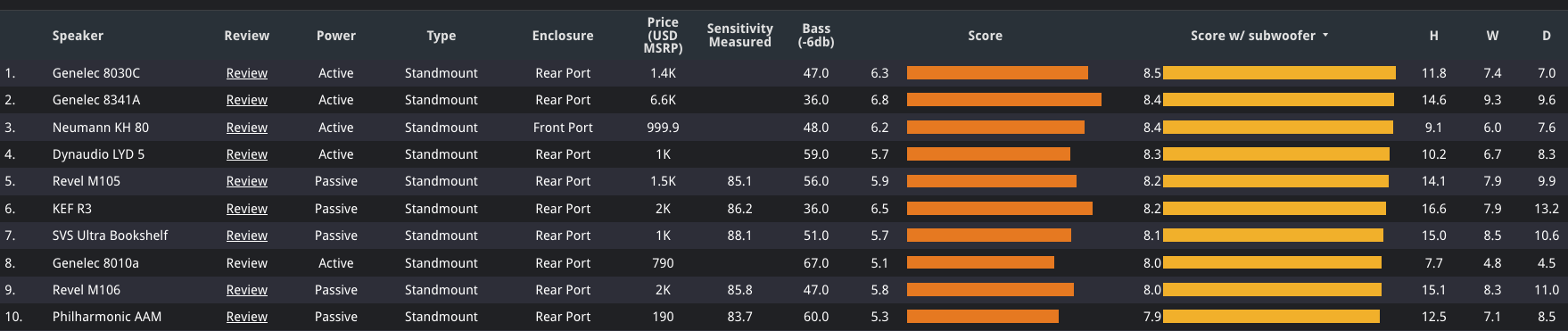The width and height of the screenshot is (1568, 331).
Task: Open the Philharmonic AAM review link
Action: click(x=247, y=317)
